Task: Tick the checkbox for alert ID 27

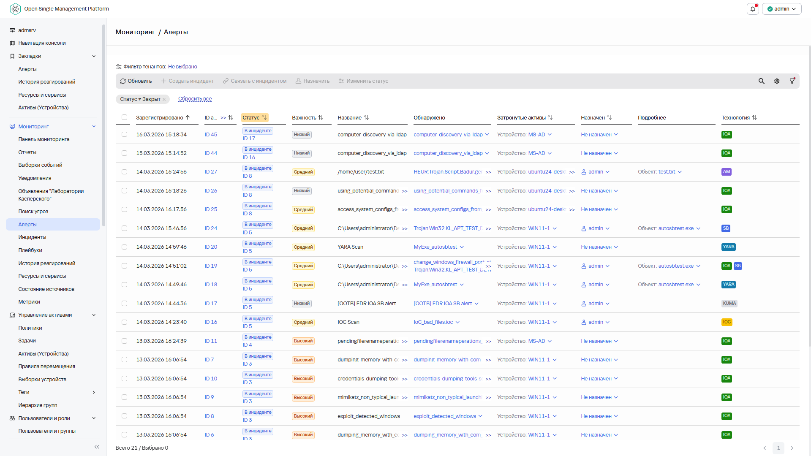Action: [124, 172]
